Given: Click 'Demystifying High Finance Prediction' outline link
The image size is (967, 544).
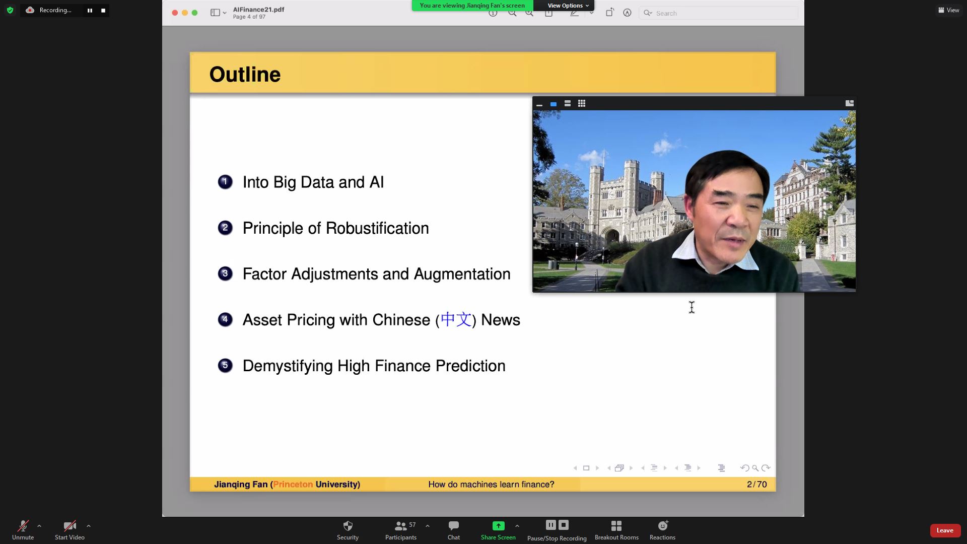Looking at the screenshot, I should (x=374, y=366).
